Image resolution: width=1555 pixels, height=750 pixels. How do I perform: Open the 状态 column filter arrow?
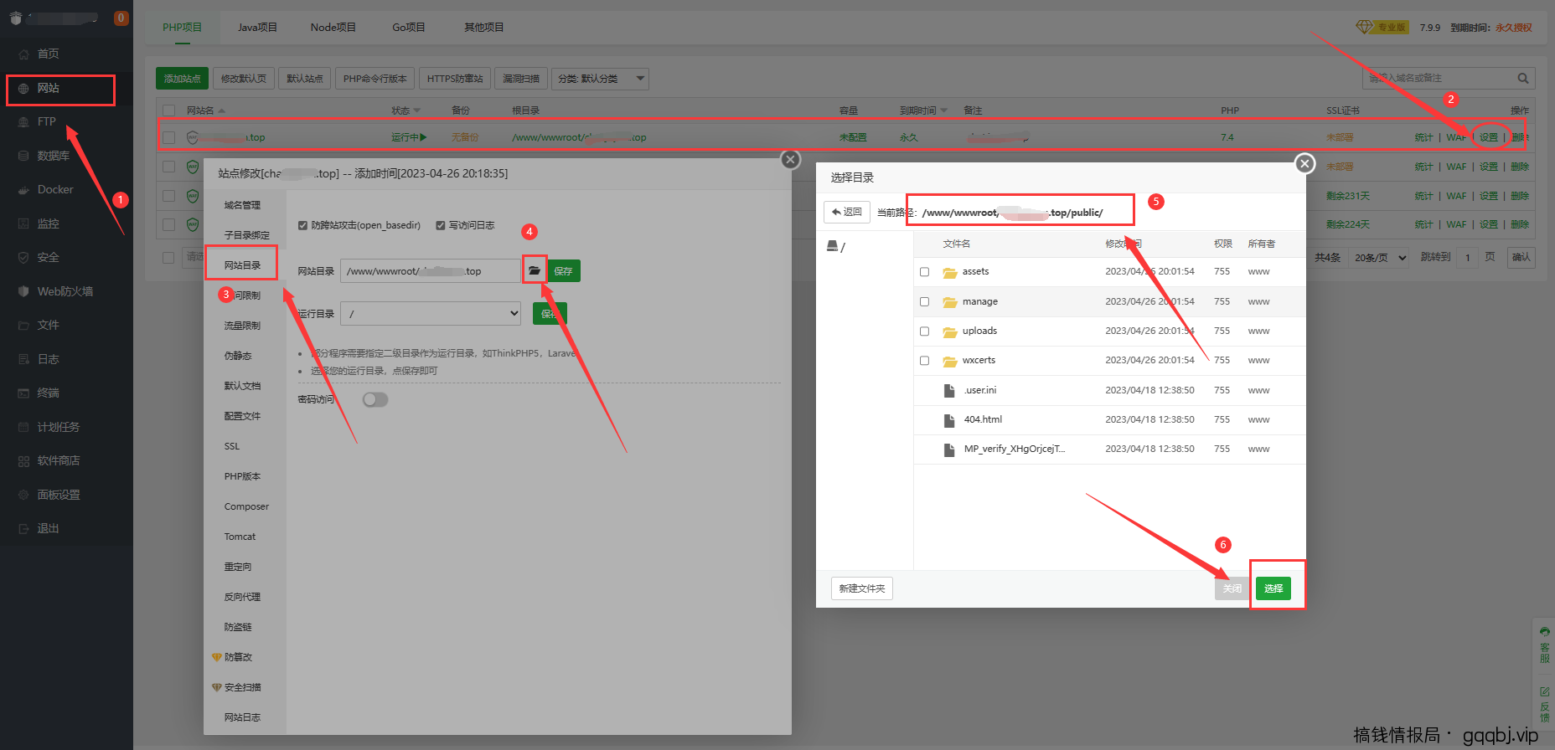coord(417,110)
